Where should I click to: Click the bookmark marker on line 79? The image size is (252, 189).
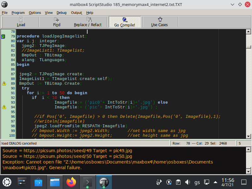pos(3,37)
